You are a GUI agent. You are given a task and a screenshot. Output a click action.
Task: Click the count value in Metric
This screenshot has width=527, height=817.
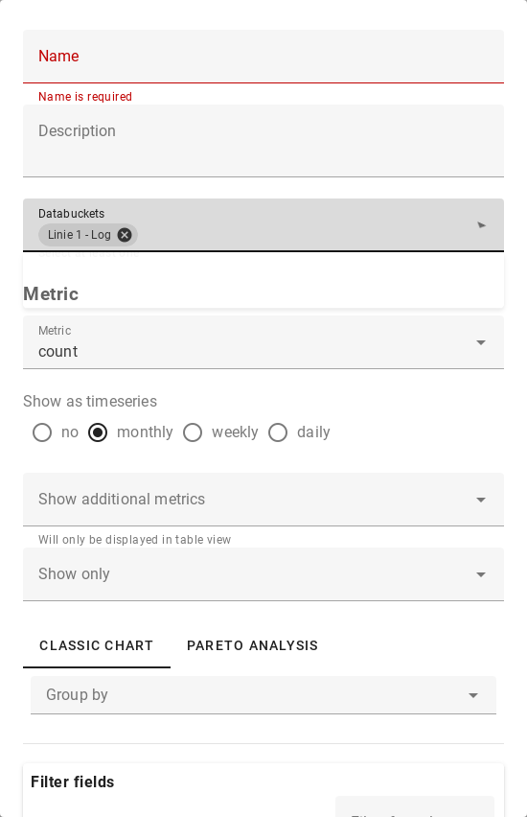coord(58,352)
